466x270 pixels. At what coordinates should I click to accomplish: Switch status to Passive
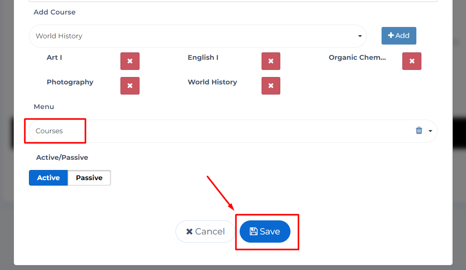(89, 178)
